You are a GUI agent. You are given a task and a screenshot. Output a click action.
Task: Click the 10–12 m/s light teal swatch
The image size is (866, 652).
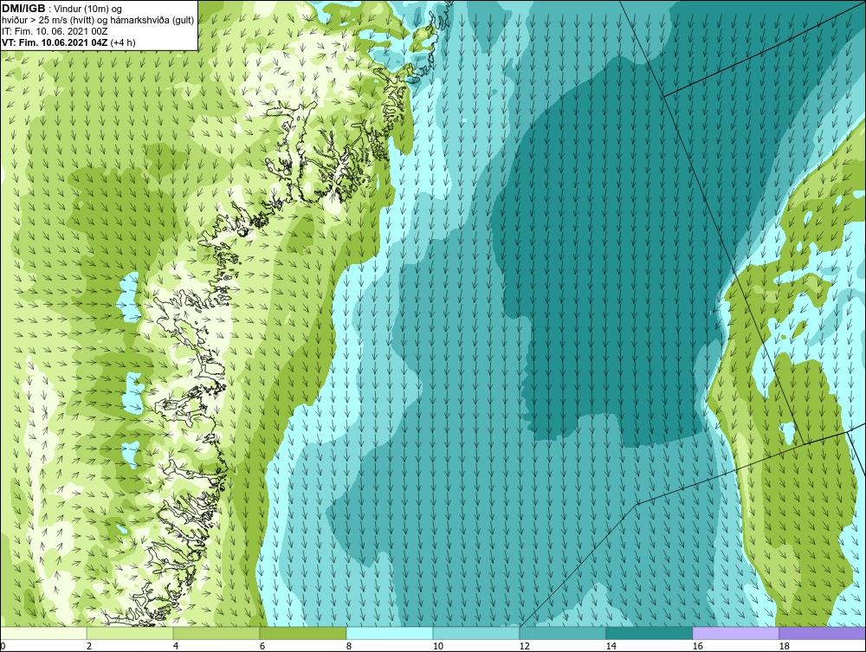click(x=476, y=633)
